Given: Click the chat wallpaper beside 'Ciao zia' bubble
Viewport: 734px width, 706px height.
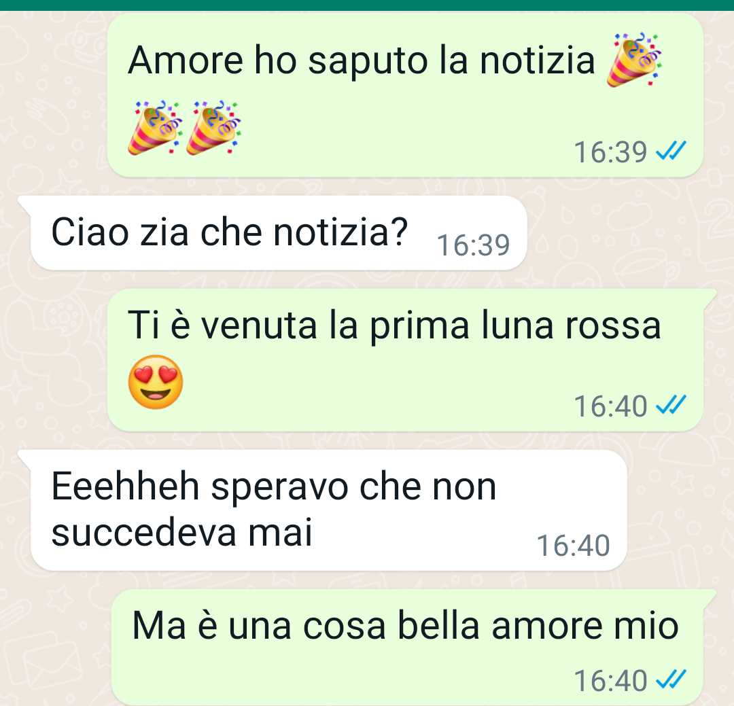Looking at the screenshot, I should tap(627, 232).
